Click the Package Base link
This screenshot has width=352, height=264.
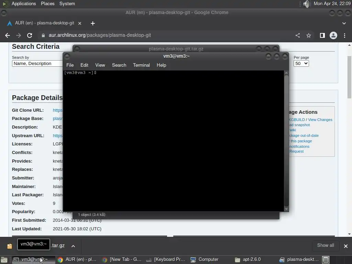click(58, 119)
